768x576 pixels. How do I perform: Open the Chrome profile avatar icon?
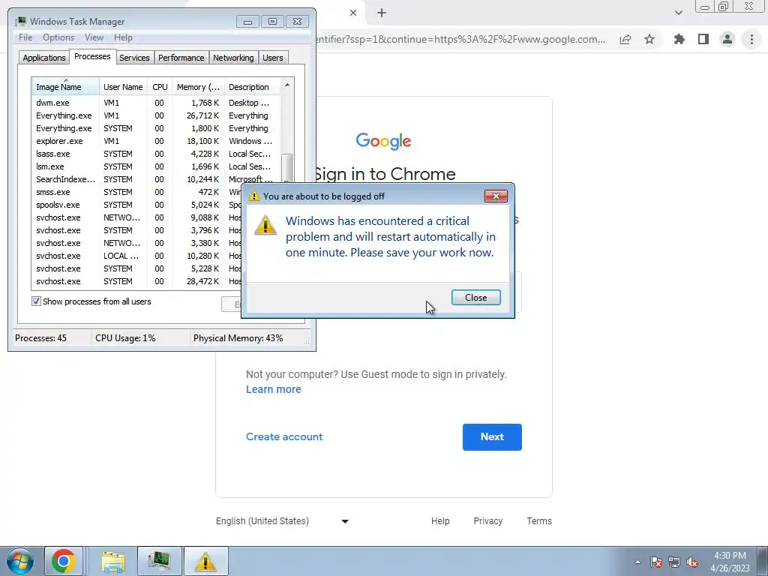coord(727,39)
